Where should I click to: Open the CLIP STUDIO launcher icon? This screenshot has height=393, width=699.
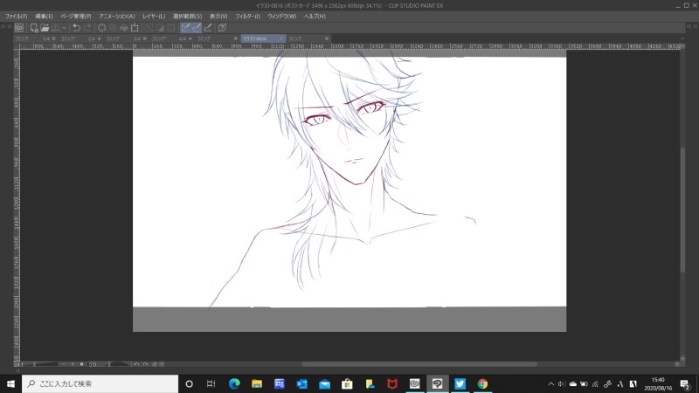pyautogui.click(x=19, y=28)
